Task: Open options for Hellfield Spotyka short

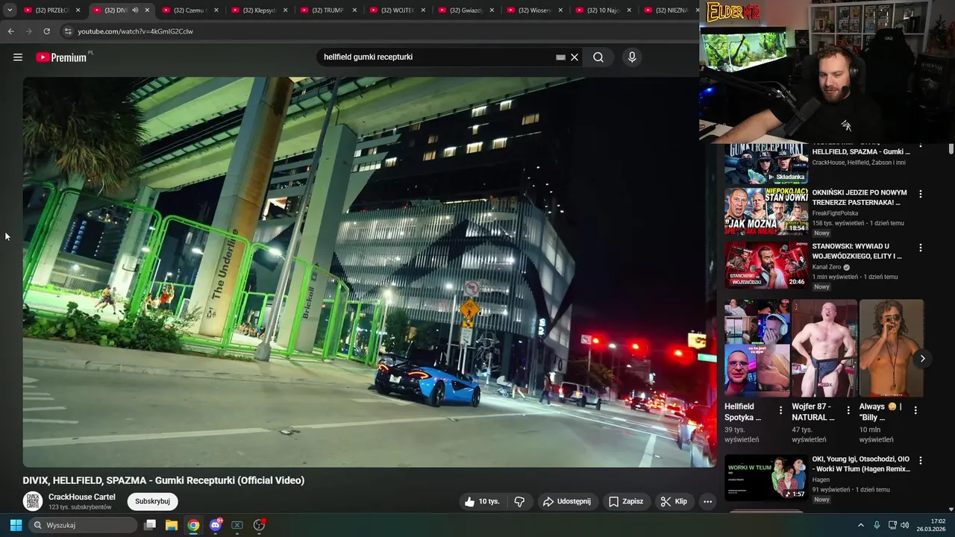Action: click(x=781, y=410)
